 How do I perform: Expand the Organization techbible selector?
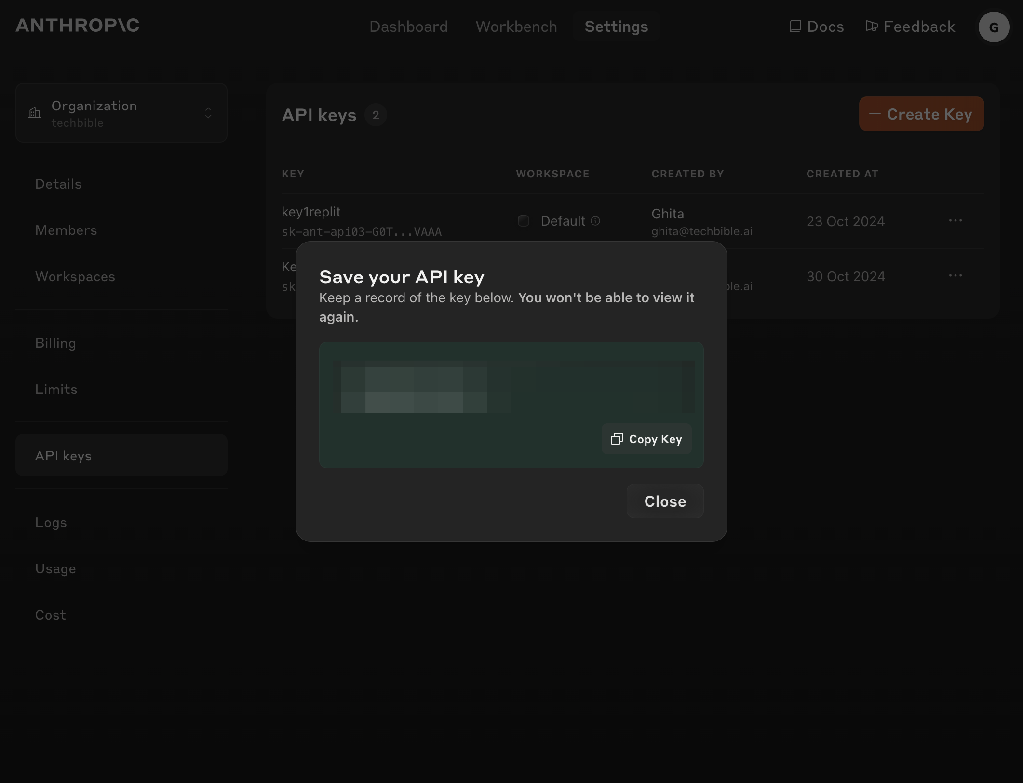(121, 113)
